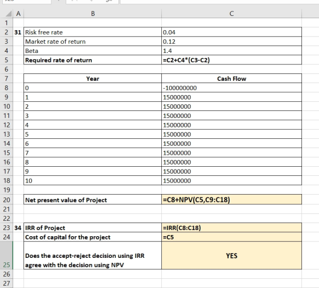The height and width of the screenshot is (288, 319).
Task: Select row 13 header
Action: [x=6, y=134]
